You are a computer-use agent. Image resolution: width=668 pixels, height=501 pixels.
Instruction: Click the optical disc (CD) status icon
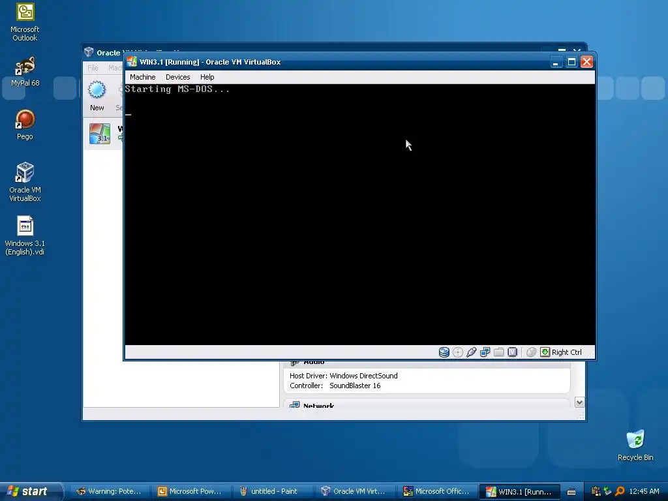click(x=457, y=352)
